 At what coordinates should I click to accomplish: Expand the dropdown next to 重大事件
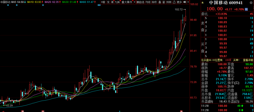coord(134,2)
